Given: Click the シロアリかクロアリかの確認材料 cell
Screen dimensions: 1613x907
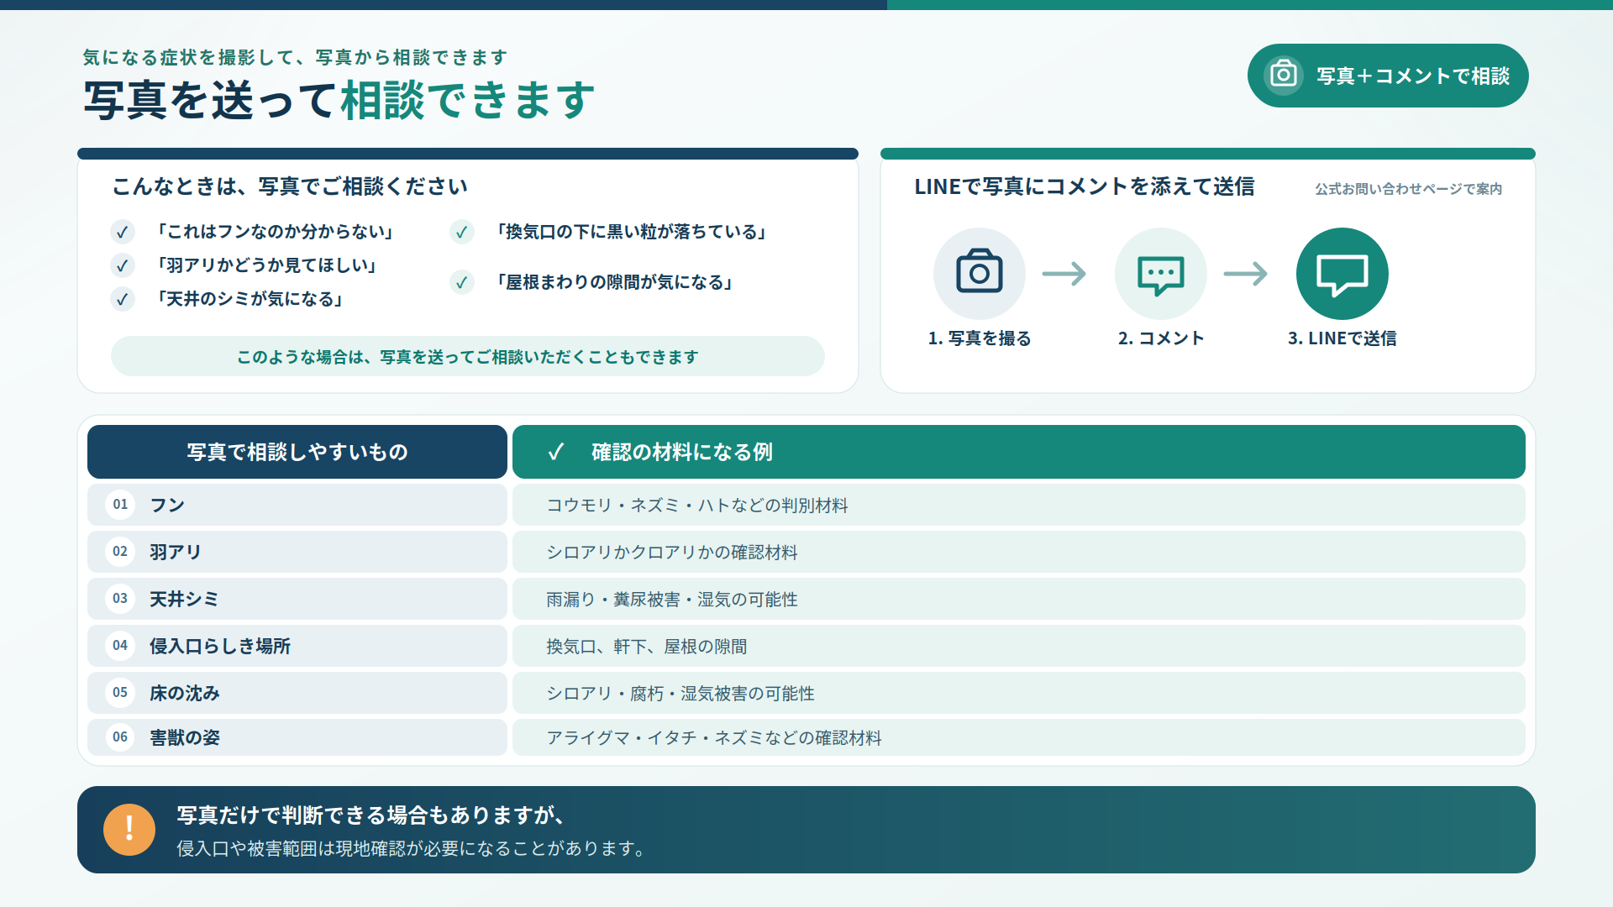Looking at the screenshot, I should coord(1019,552).
